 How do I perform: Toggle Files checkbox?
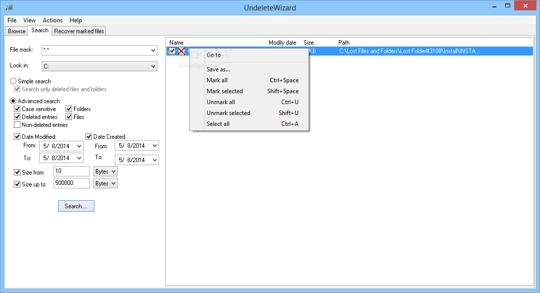69,117
